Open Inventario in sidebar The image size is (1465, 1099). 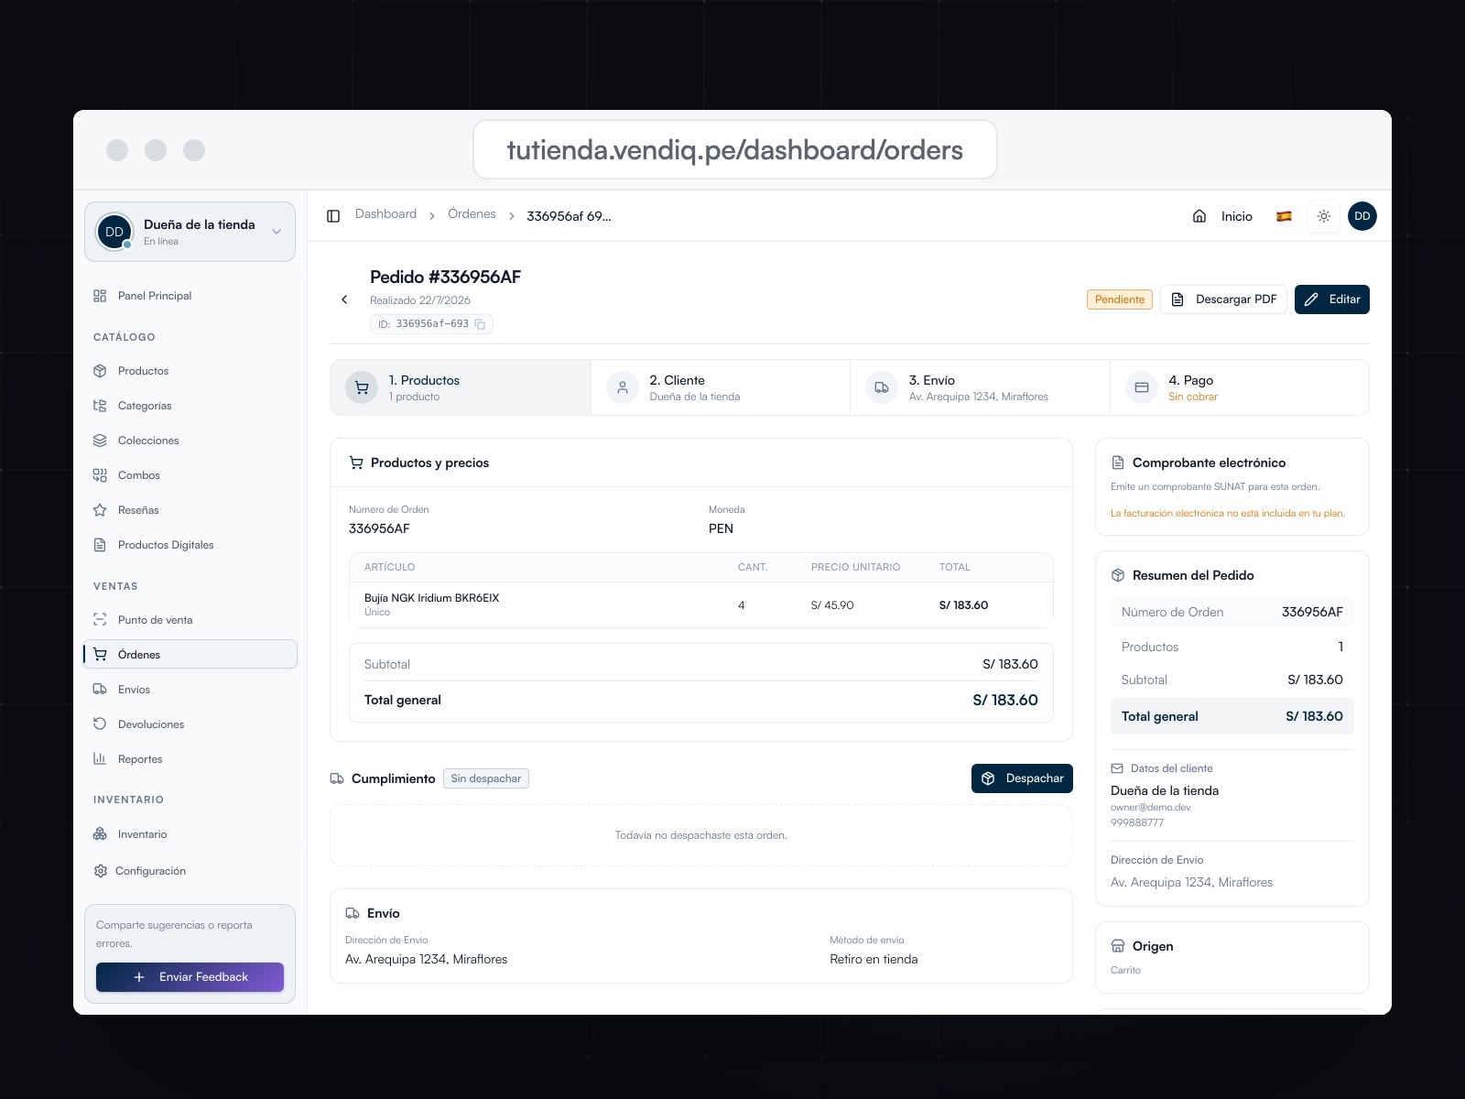point(190,834)
